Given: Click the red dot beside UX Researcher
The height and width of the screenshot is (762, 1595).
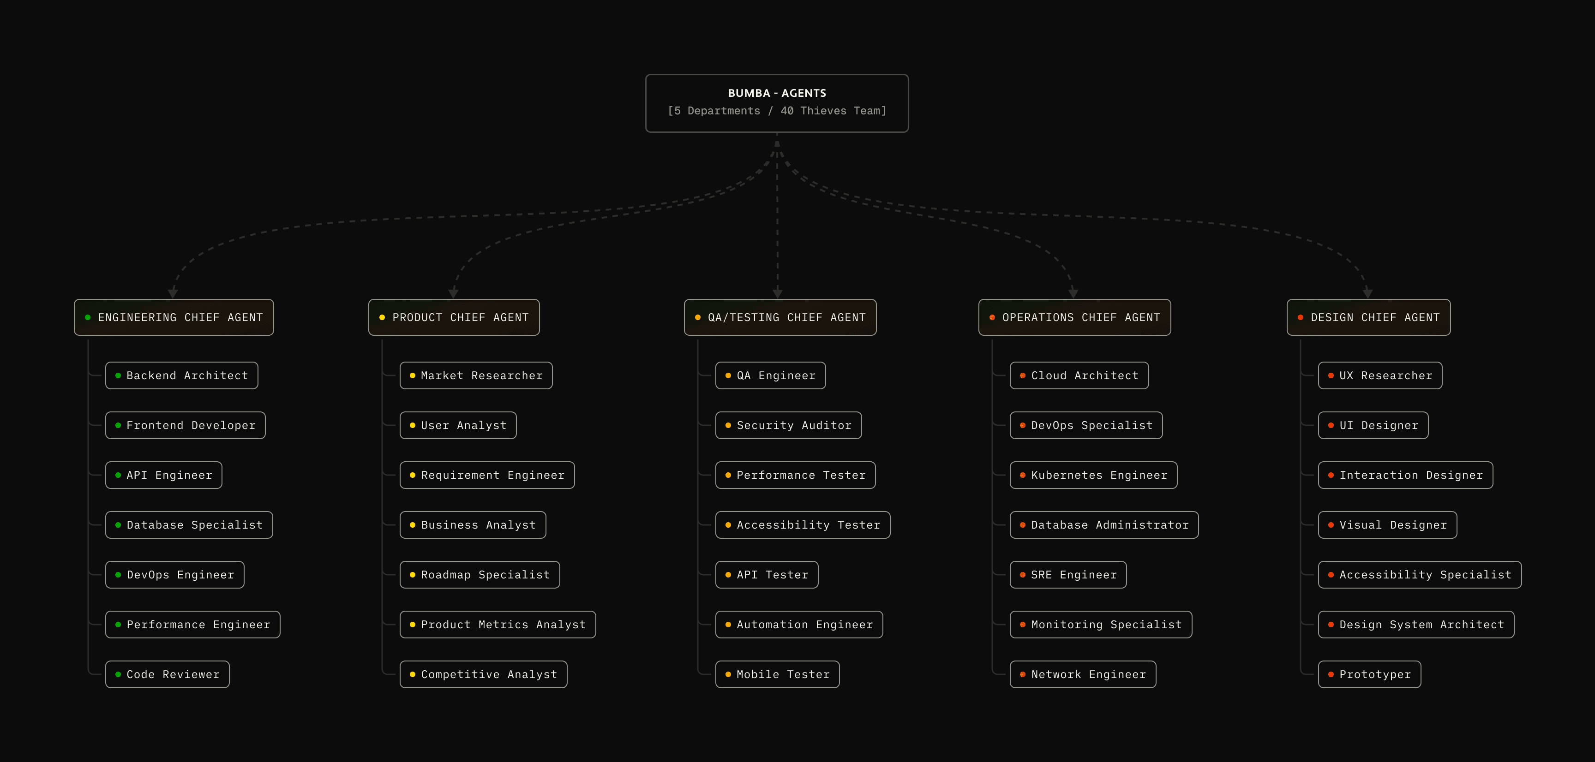Looking at the screenshot, I should [1331, 376].
